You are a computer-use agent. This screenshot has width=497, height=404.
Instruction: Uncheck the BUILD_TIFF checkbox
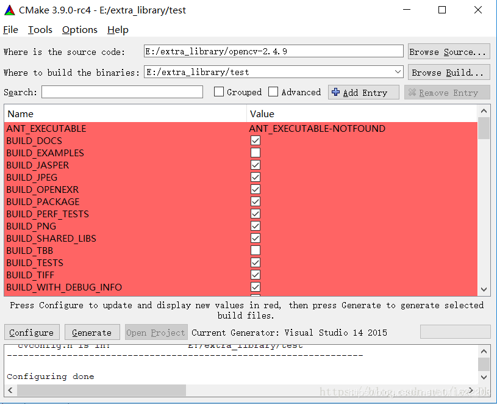click(x=256, y=275)
